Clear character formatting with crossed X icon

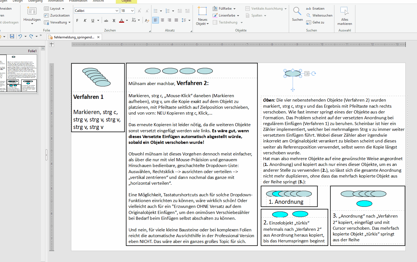click(x=114, y=20)
